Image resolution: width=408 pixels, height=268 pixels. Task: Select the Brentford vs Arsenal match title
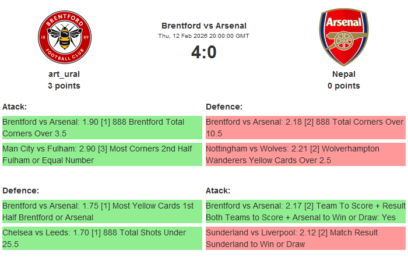(203, 26)
